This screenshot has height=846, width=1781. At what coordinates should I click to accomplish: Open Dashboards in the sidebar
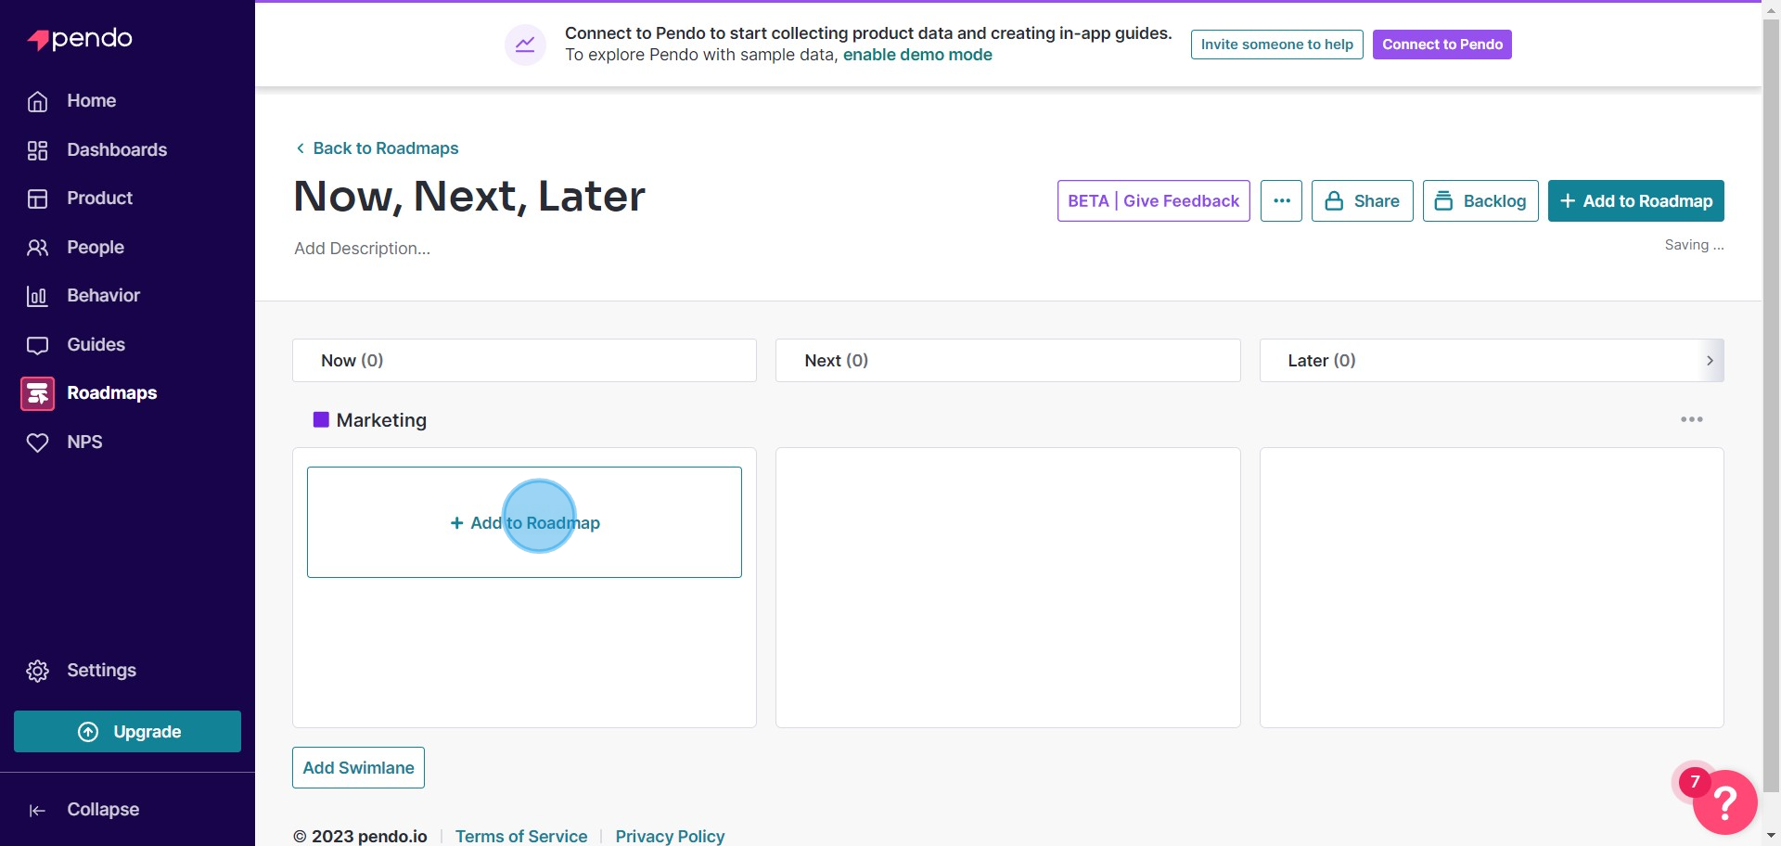[117, 150]
